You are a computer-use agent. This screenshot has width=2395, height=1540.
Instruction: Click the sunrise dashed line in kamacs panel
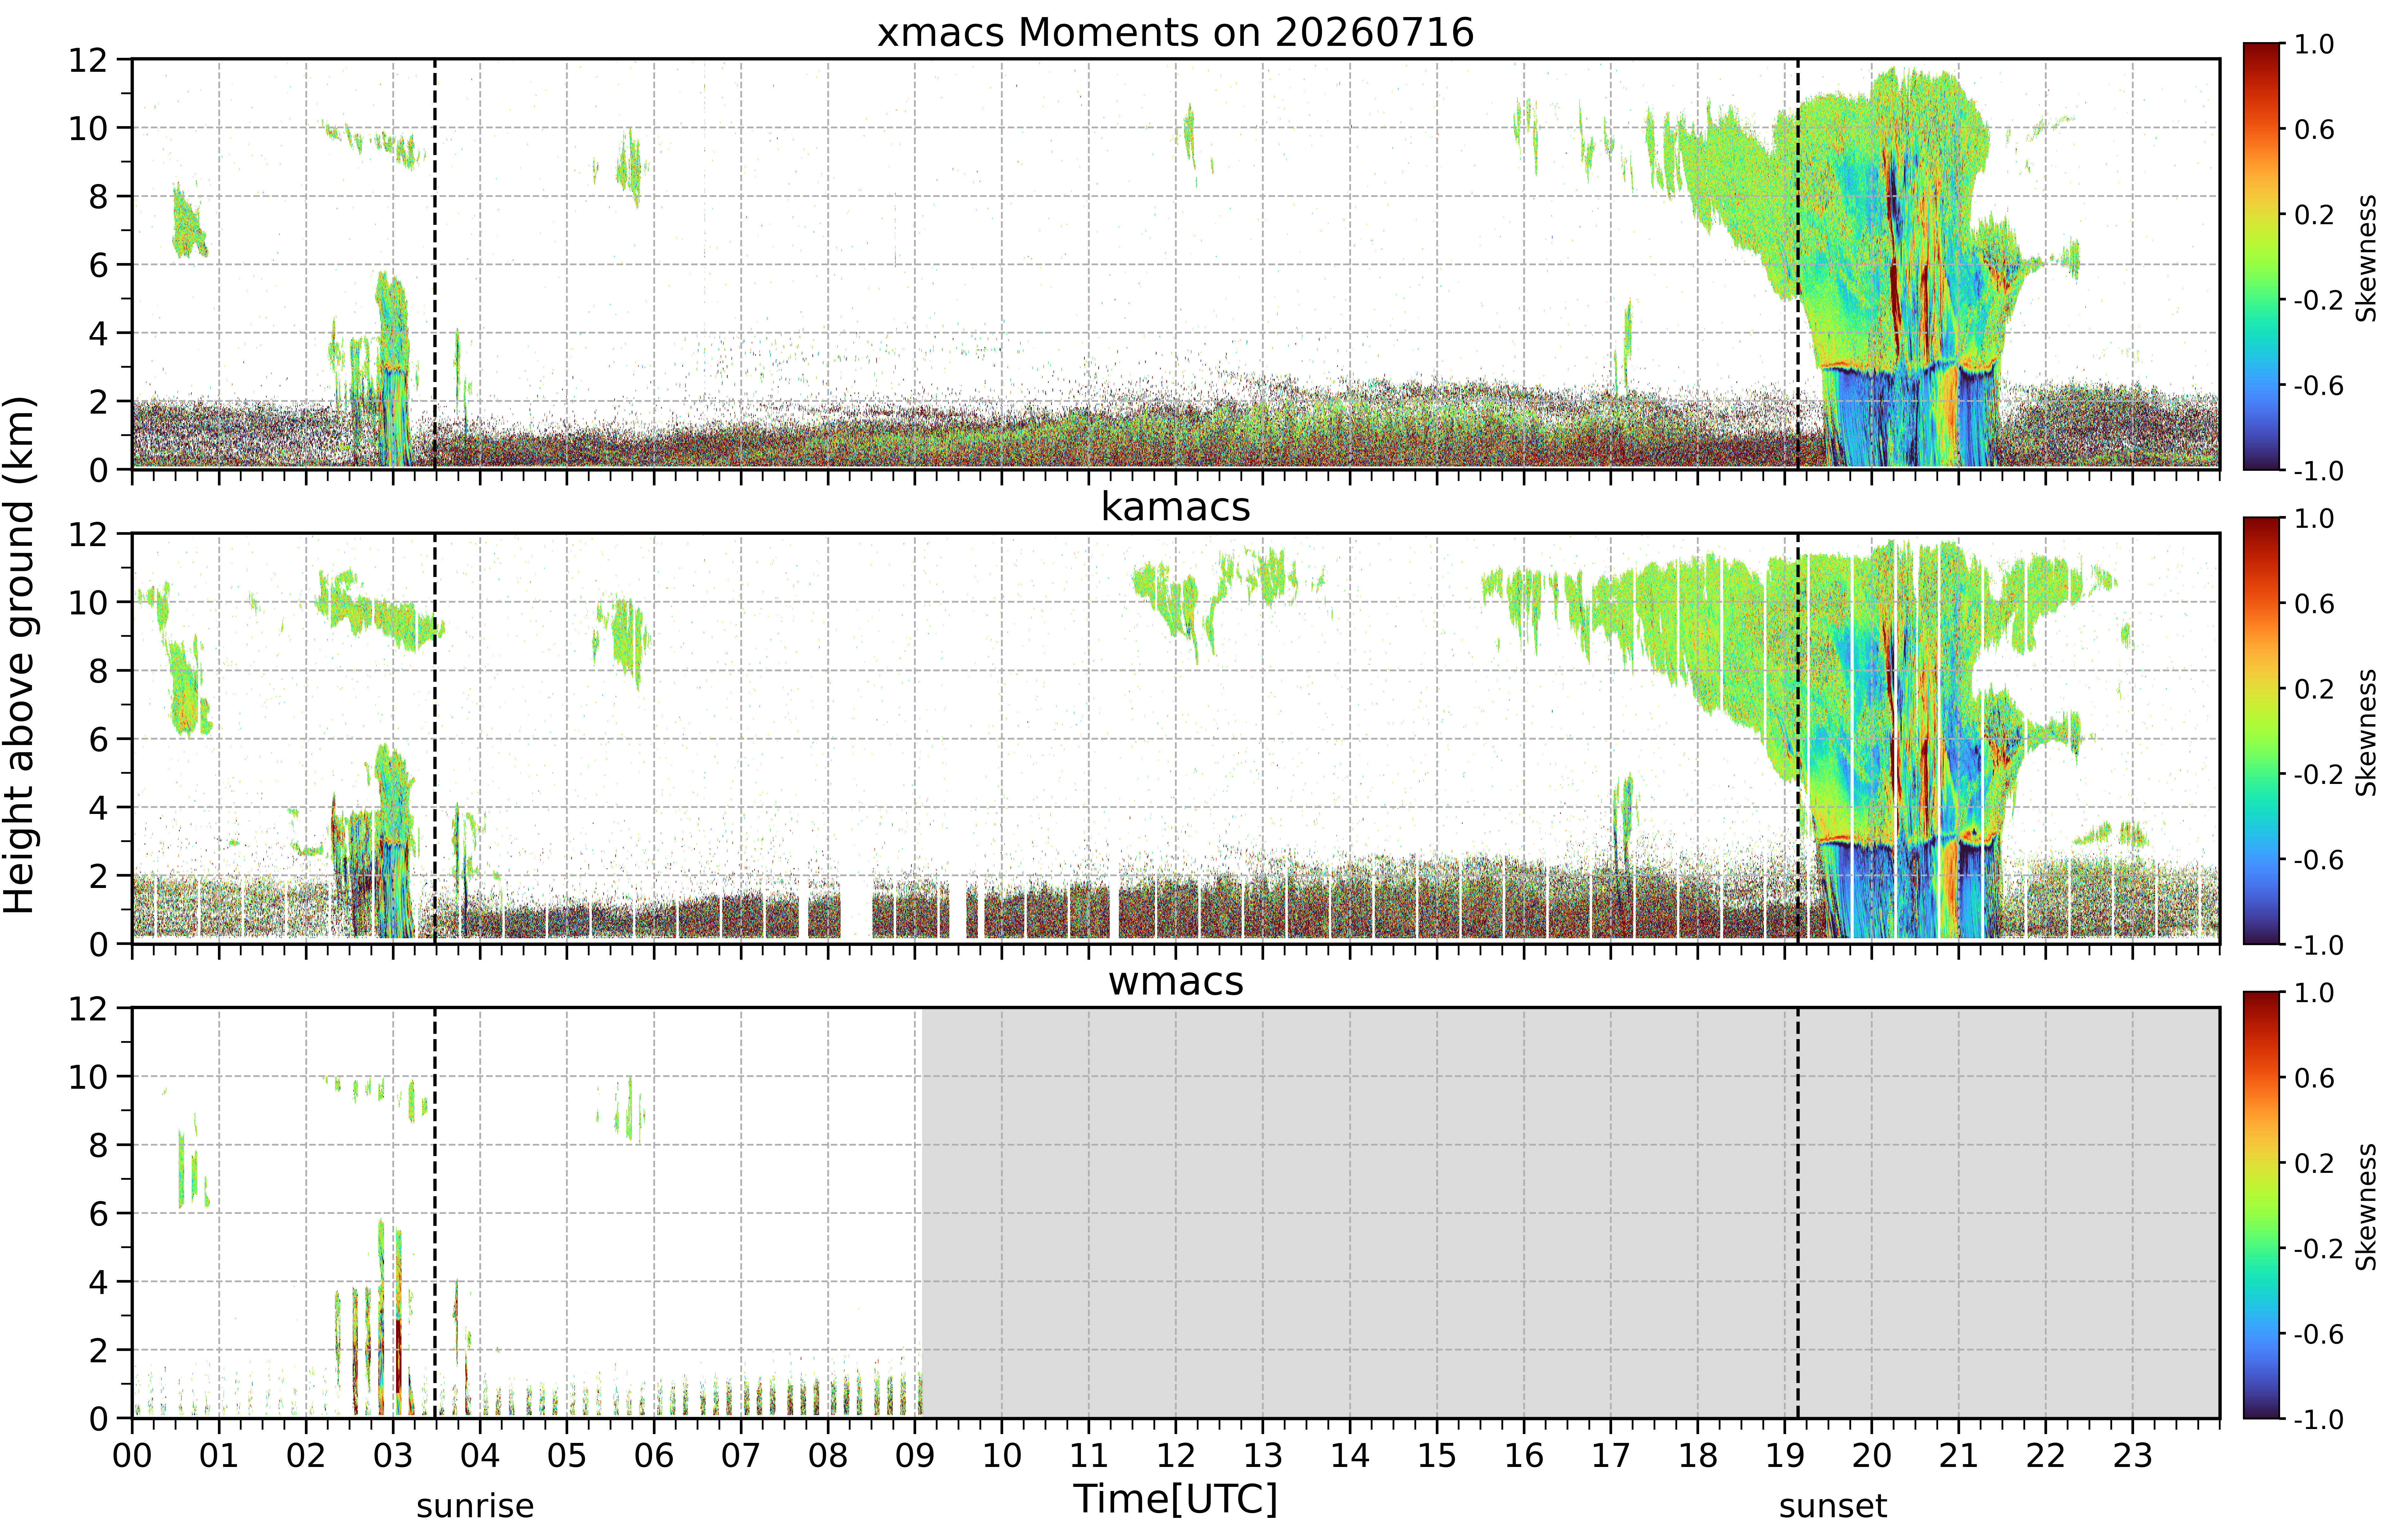(x=435, y=738)
